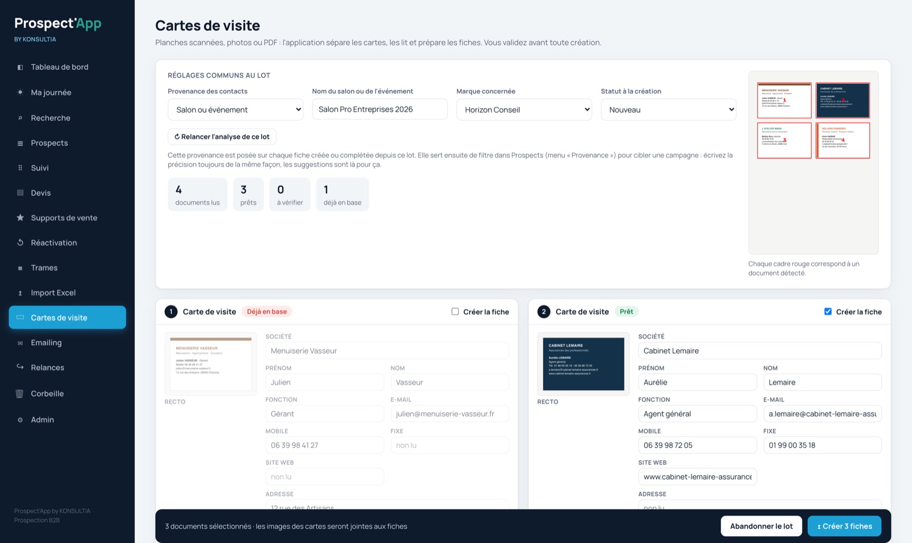Screen dimensions: 912x543
Task: Click the search icon beside Recherche
Action: tap(20, 118)
